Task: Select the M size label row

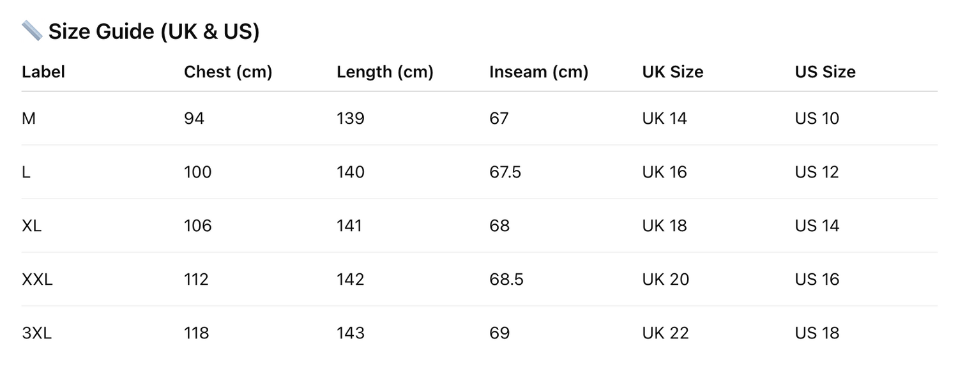Action: coord(29,118)
